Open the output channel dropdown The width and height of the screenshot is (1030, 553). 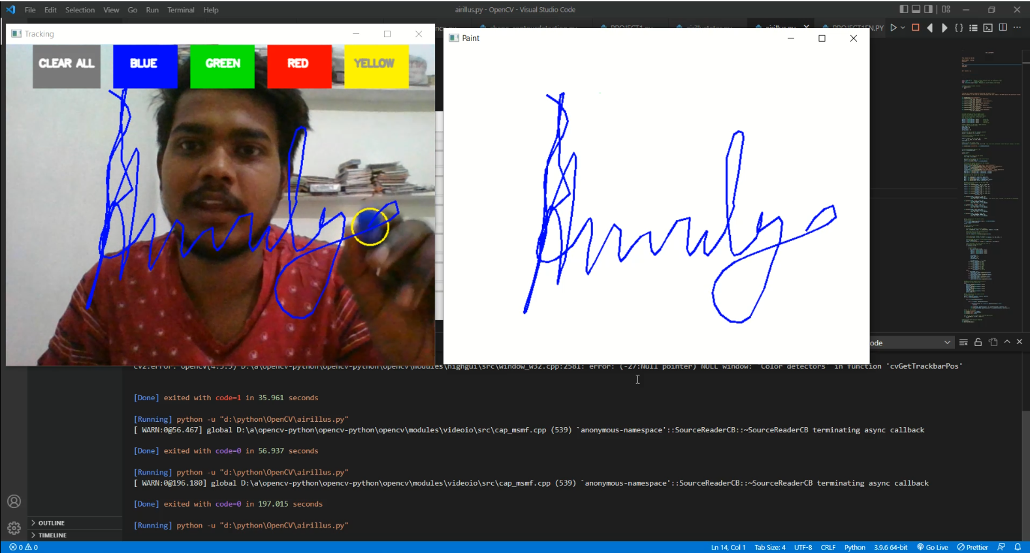(947, 342)
